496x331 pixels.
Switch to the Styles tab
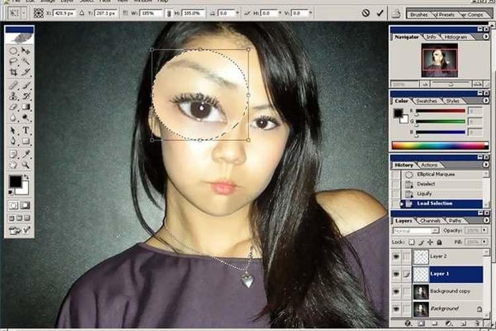tap(452, 101)
